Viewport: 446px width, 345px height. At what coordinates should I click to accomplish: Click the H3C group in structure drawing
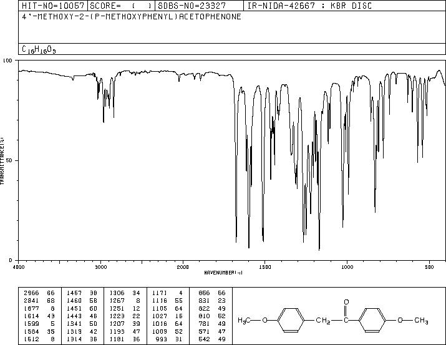point(244,321)
